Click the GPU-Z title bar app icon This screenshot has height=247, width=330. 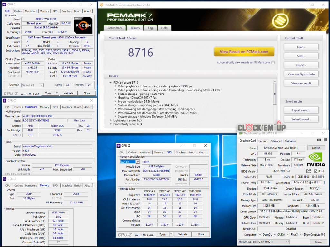pos(240,133)
